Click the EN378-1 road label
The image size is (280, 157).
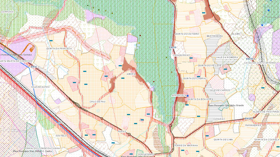pos(250,59)
